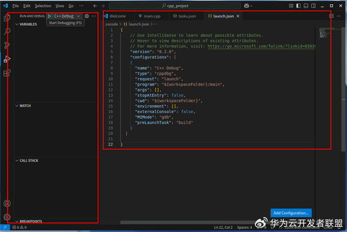The width and height of the screenshot is (347, 232).
Task: Open Run and Debug more actions ellipsis
Action: (x=94, y=16)
